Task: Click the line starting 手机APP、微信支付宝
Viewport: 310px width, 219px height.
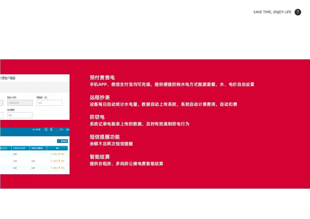Action: 172,85
